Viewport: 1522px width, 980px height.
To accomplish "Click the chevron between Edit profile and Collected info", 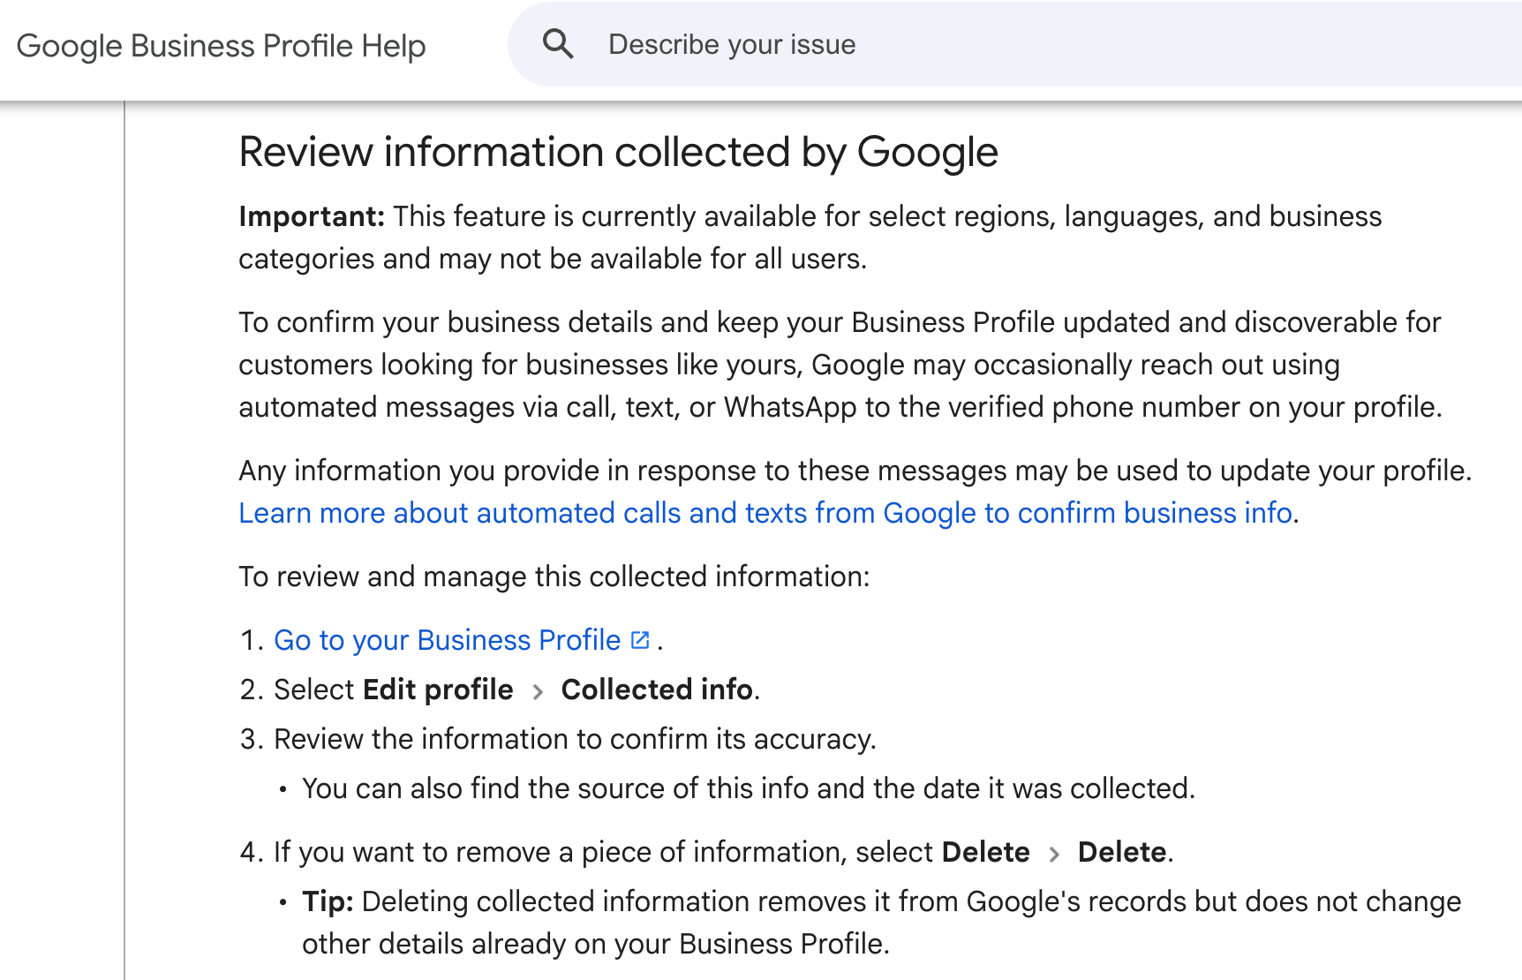I will pyautogui.click(x=538, y=691).
